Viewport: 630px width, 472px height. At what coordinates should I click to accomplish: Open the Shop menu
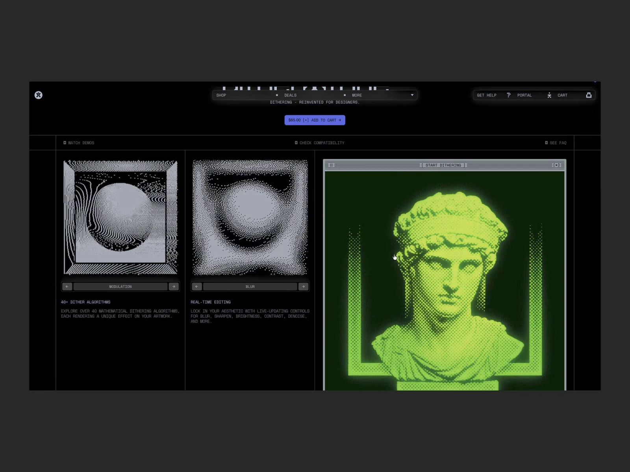coord(221,95)
